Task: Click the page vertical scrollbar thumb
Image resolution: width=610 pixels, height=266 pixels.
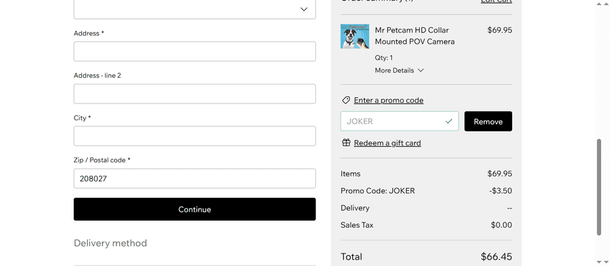Action: 599,187
